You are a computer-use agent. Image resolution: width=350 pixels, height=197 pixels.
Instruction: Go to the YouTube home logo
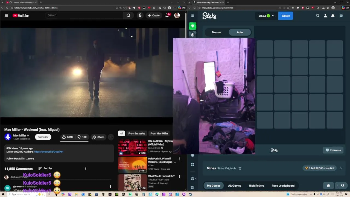click(x=21, y=16)
